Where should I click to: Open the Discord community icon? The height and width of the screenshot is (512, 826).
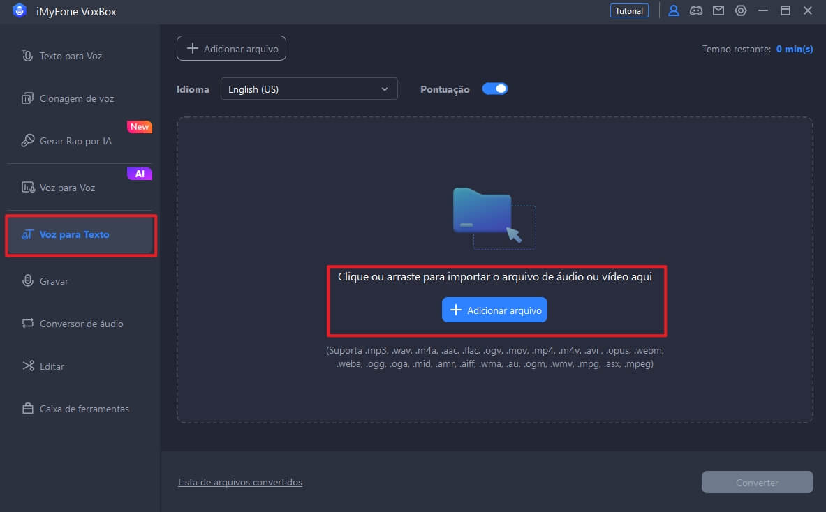(696, 10)
